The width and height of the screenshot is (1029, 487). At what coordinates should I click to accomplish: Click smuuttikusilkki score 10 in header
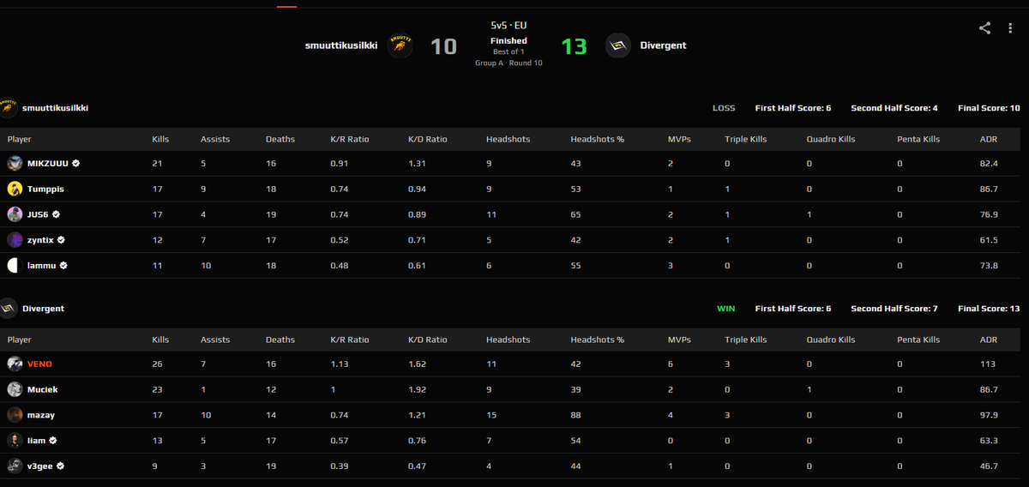(x=443, y=46)
